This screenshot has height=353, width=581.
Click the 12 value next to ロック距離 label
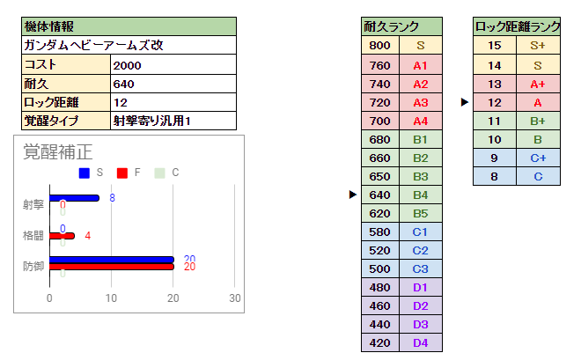pos(173,102)
